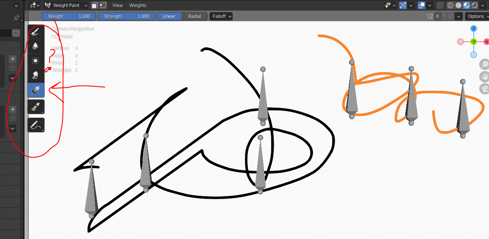Enable Y axis mirror symmetry

pyautogui.click(x=444, y=16)
